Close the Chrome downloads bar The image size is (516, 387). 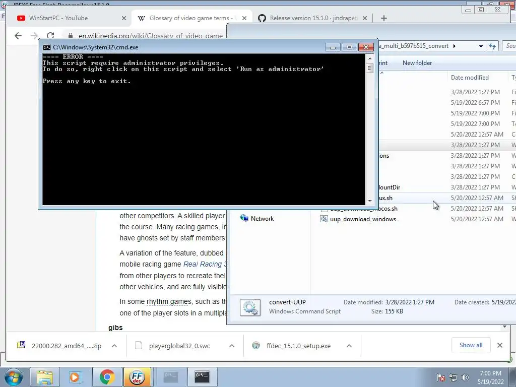coord(499,345)
